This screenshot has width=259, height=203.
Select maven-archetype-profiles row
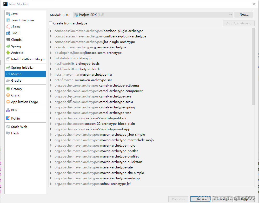150,156
